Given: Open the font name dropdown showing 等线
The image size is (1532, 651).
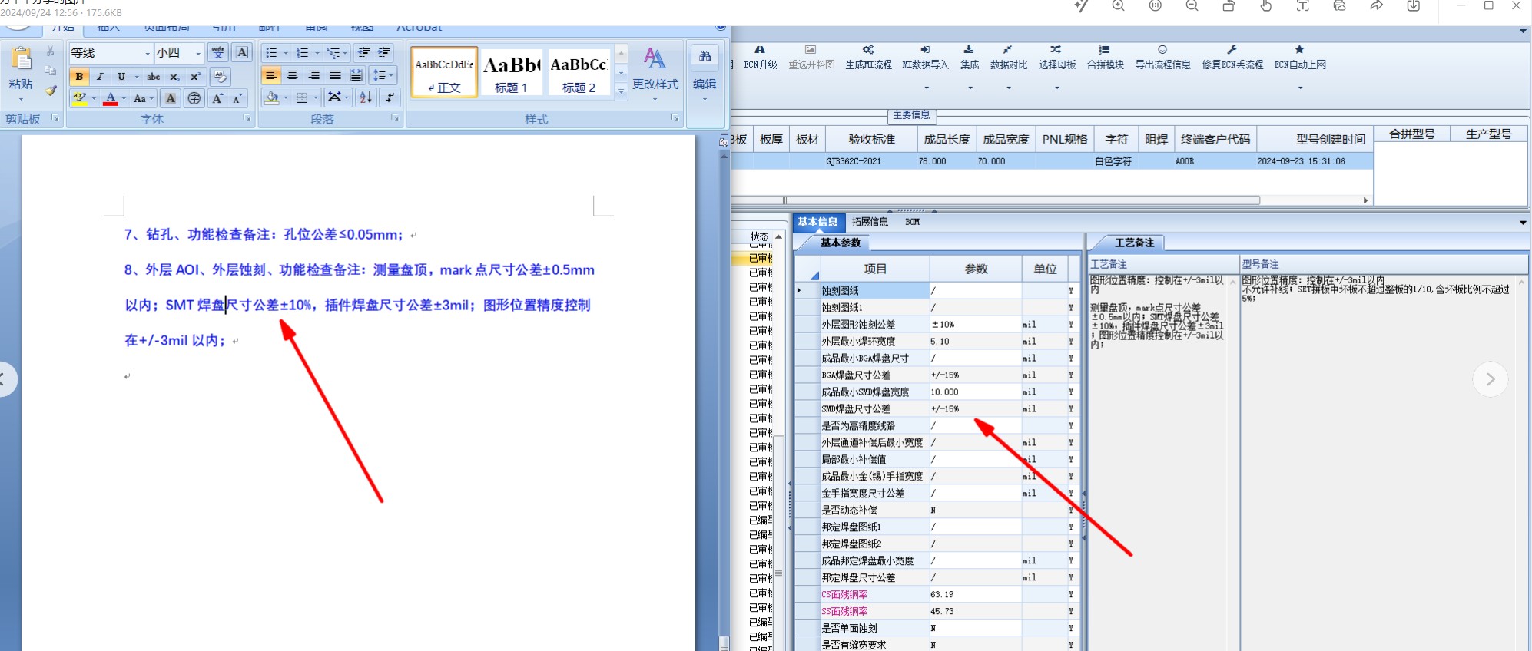Looking at the screenshot, I should (x=148, y=53).
